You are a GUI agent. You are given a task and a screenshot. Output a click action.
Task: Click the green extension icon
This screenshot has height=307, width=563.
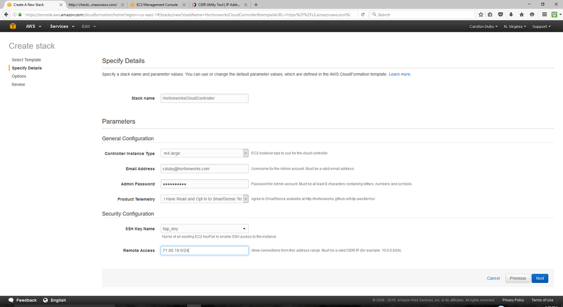(555, 15)
